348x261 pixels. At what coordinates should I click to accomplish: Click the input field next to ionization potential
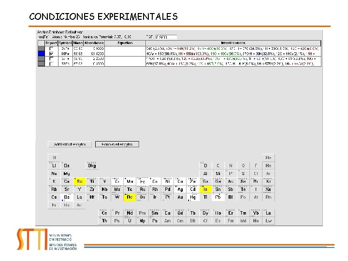166,37
